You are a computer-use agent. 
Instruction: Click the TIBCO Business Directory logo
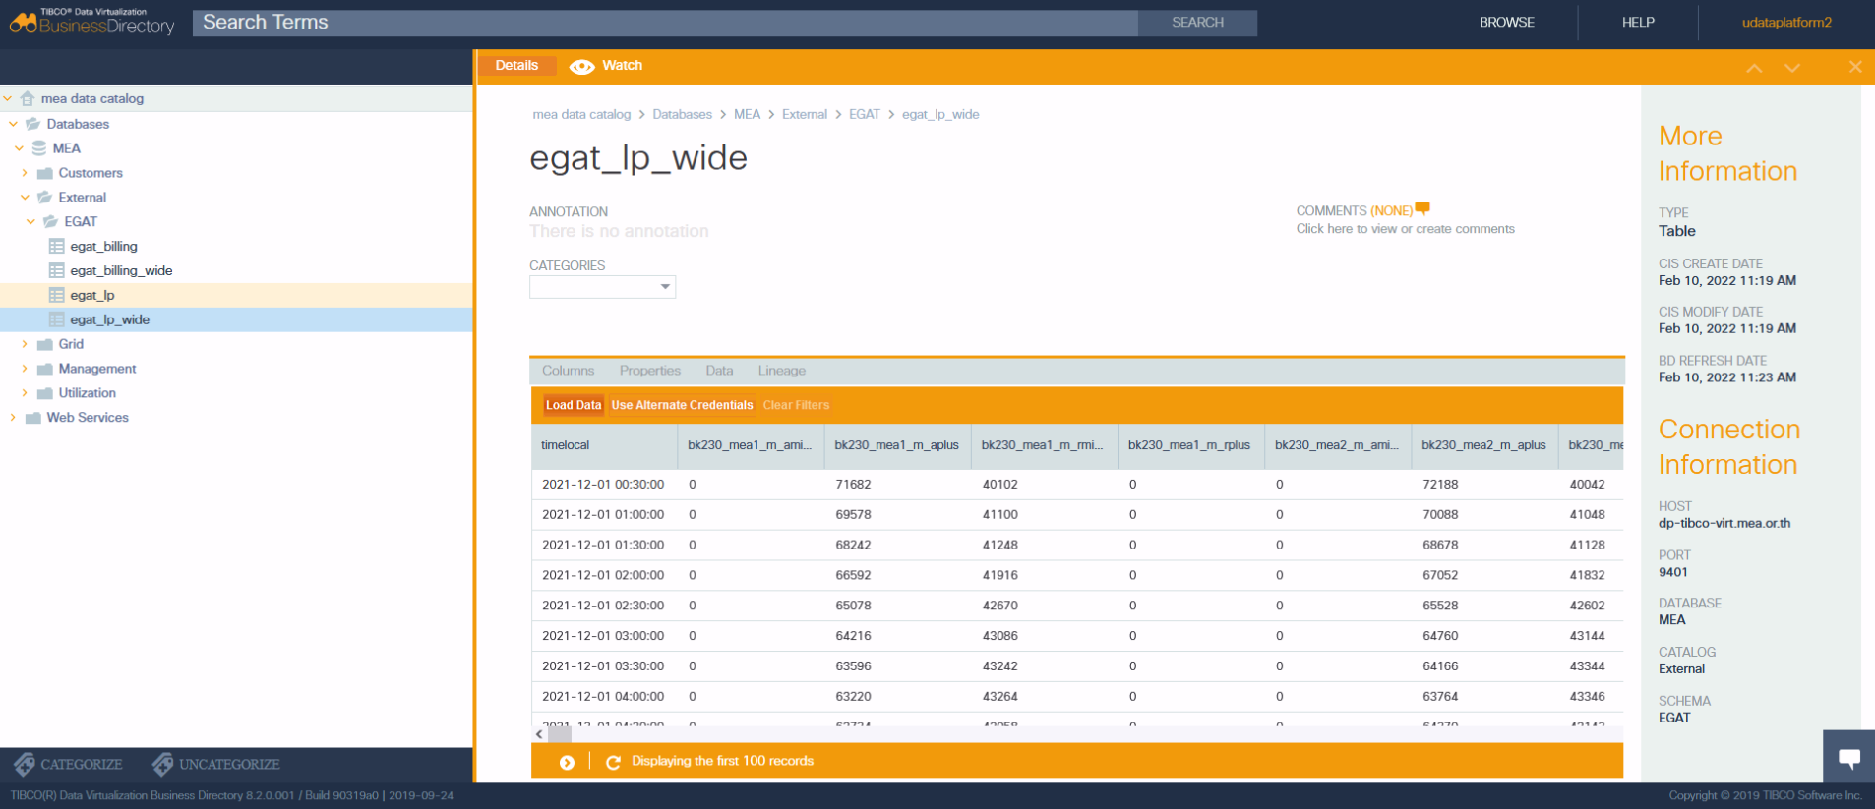click(x=92, y=22)
